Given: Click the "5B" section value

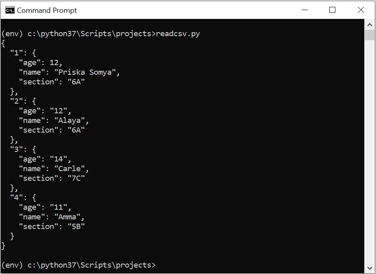Looking at the screenshot, I should click(x=76, y=226).
